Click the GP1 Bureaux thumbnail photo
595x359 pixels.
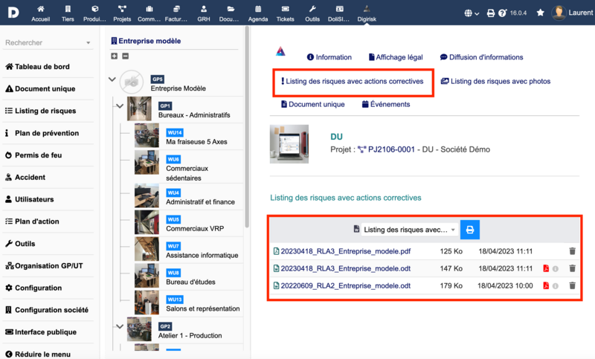tap(139, 109)
